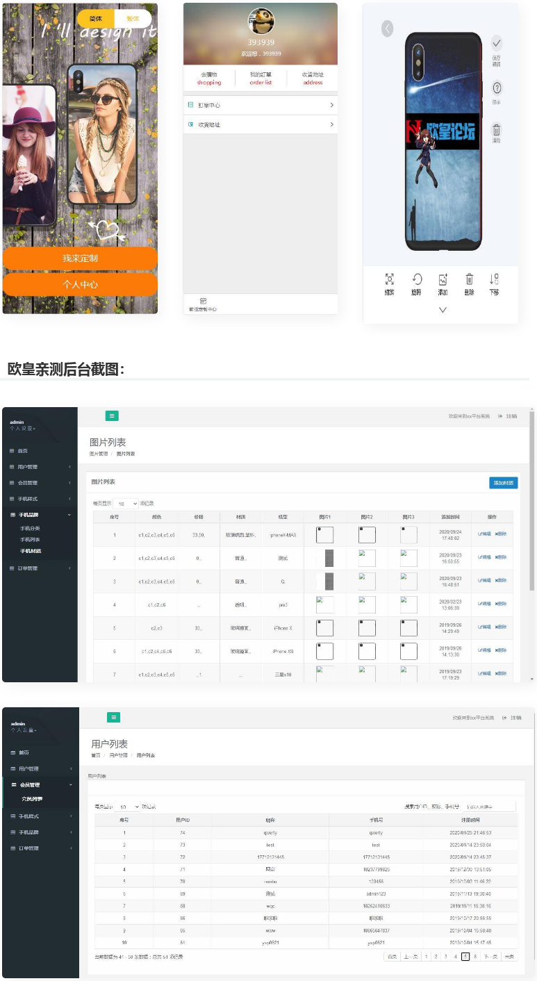
Task: Click the blue add material button
Action: point(503,483)
